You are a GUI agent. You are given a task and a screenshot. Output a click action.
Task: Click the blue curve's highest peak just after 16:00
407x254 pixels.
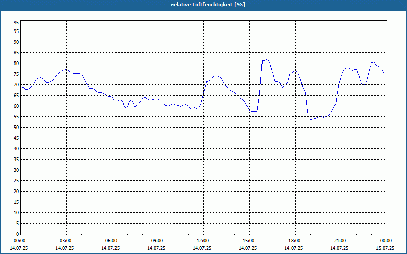[268, 59]
